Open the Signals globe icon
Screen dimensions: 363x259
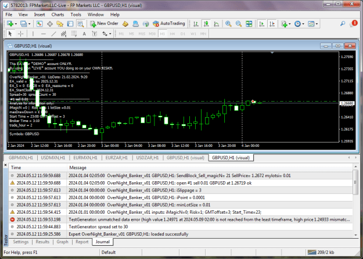point(146,24)
